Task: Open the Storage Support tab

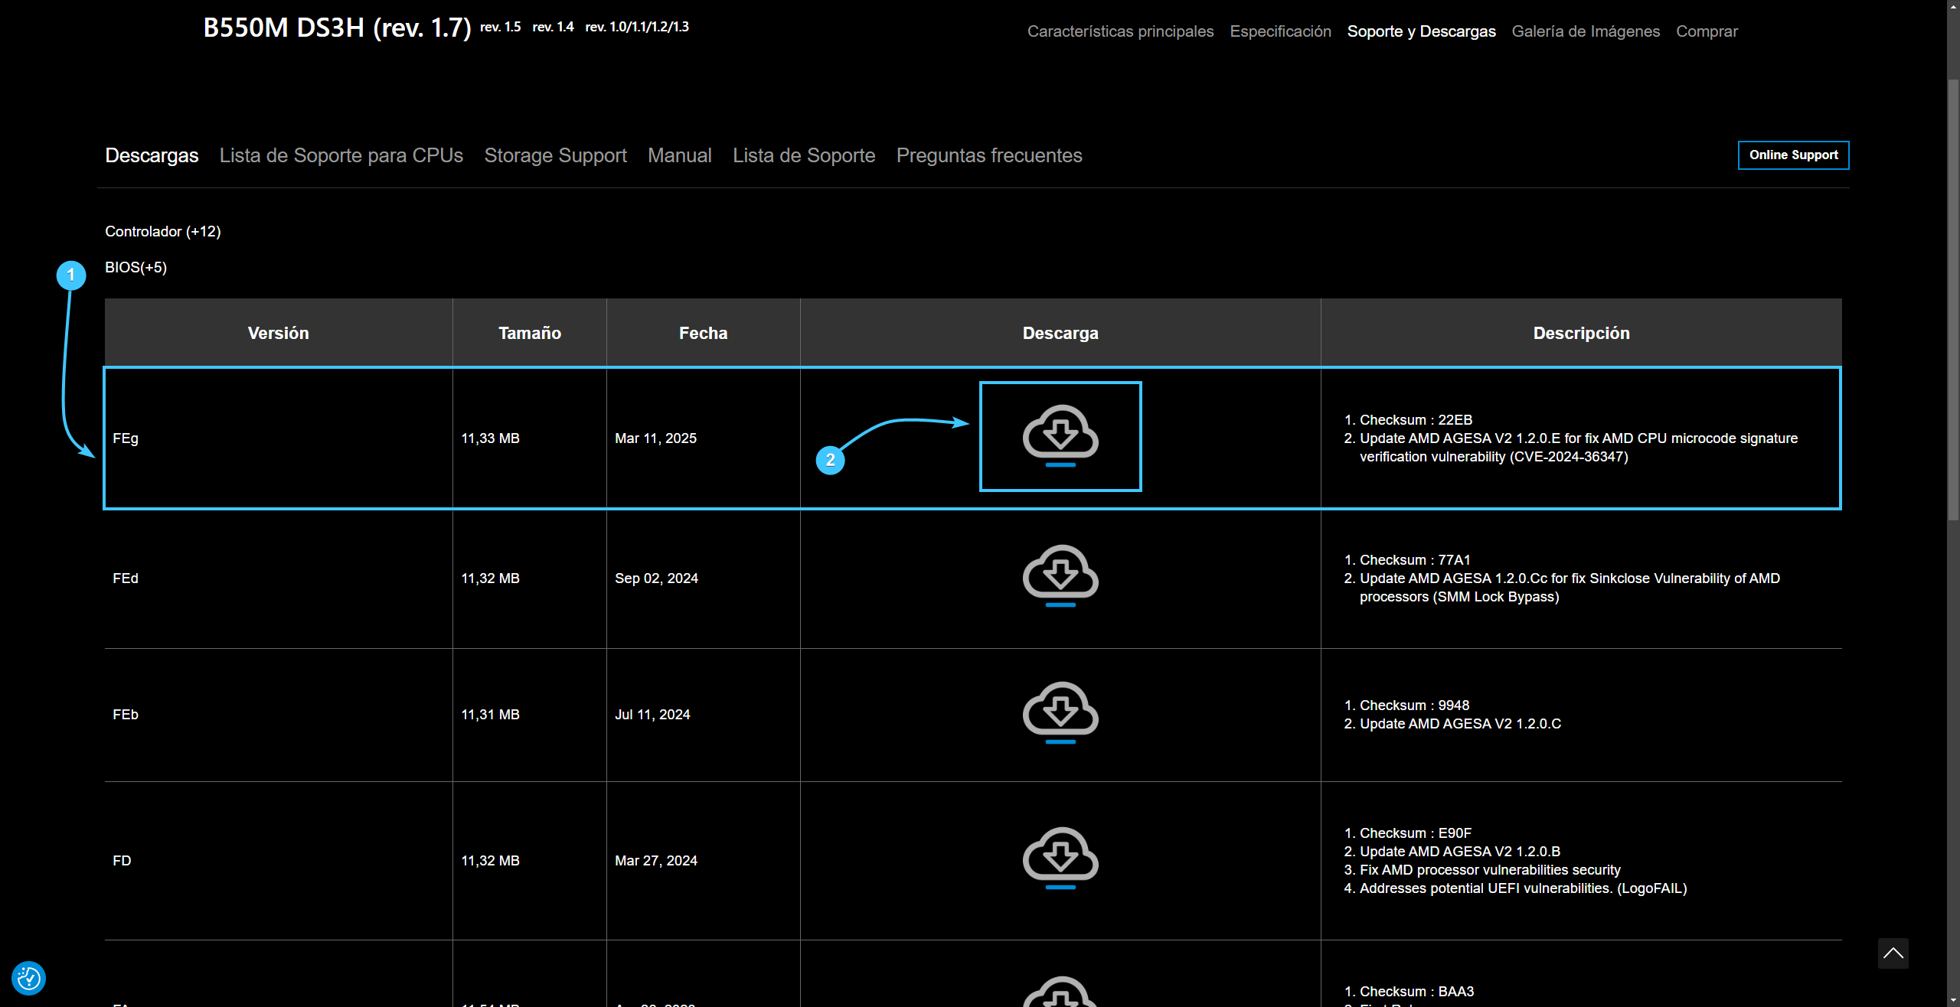Action: [x=555, y=155]
